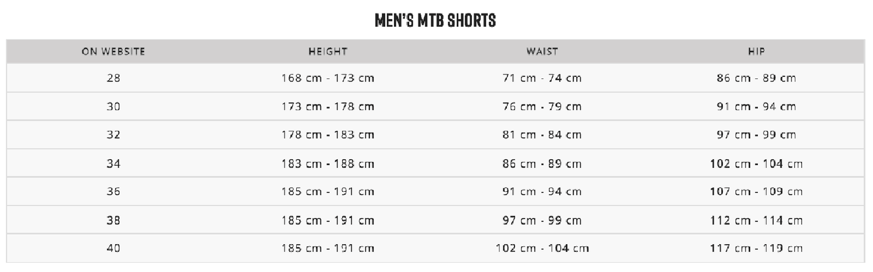Viewport: 873px width, 272px height.
Task: Select size 28 in the size column
Action: [113, 78]
